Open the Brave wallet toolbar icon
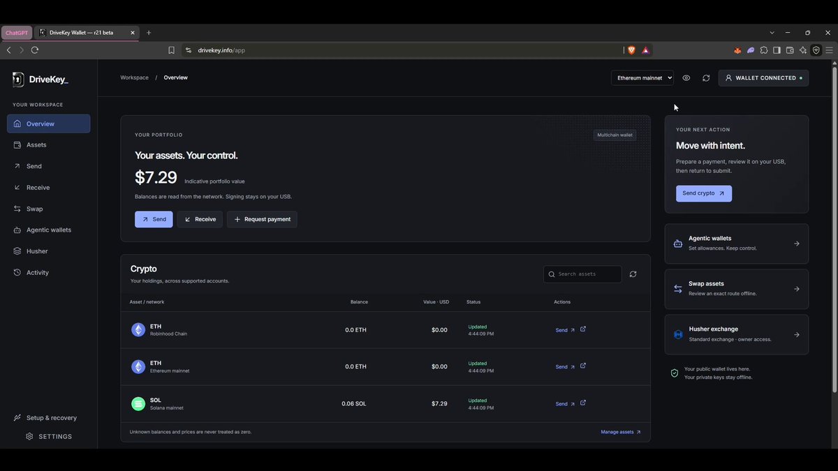838x471 pixels. click(790, 50)
